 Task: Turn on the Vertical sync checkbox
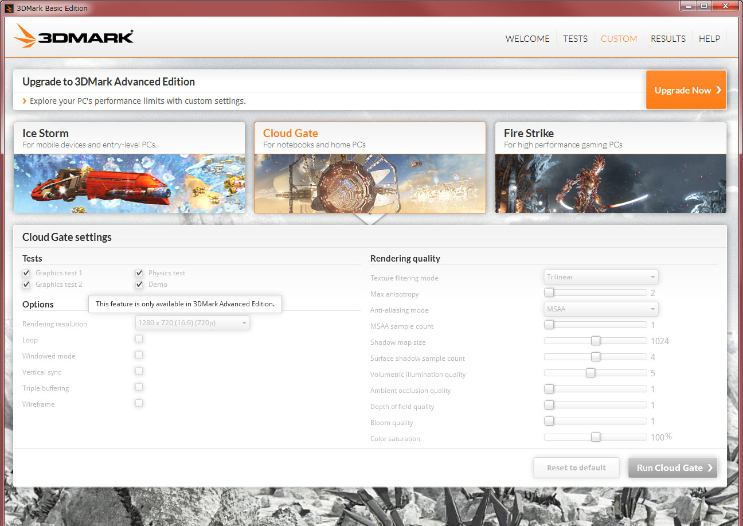(x=139, y=371)
